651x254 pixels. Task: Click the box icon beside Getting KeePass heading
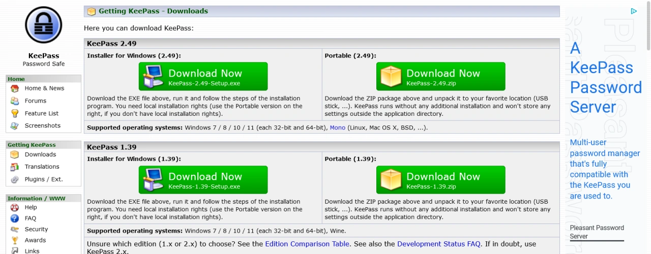92,11
